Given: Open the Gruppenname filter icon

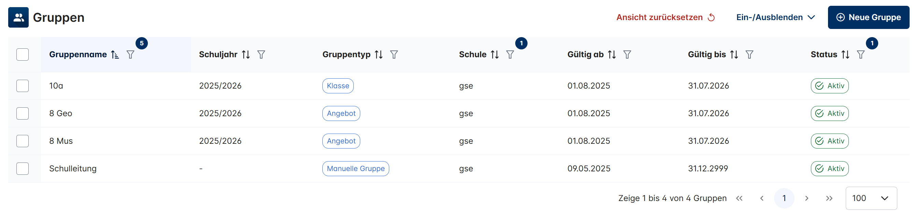Looking at the screenshot, I should click(130, 55).
